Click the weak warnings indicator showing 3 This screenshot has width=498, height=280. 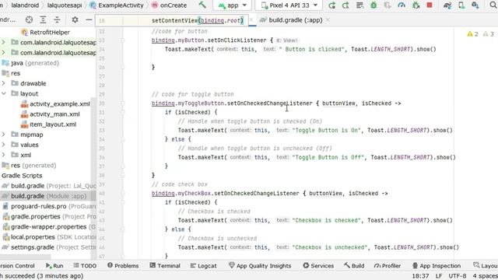tap(489, 34)
